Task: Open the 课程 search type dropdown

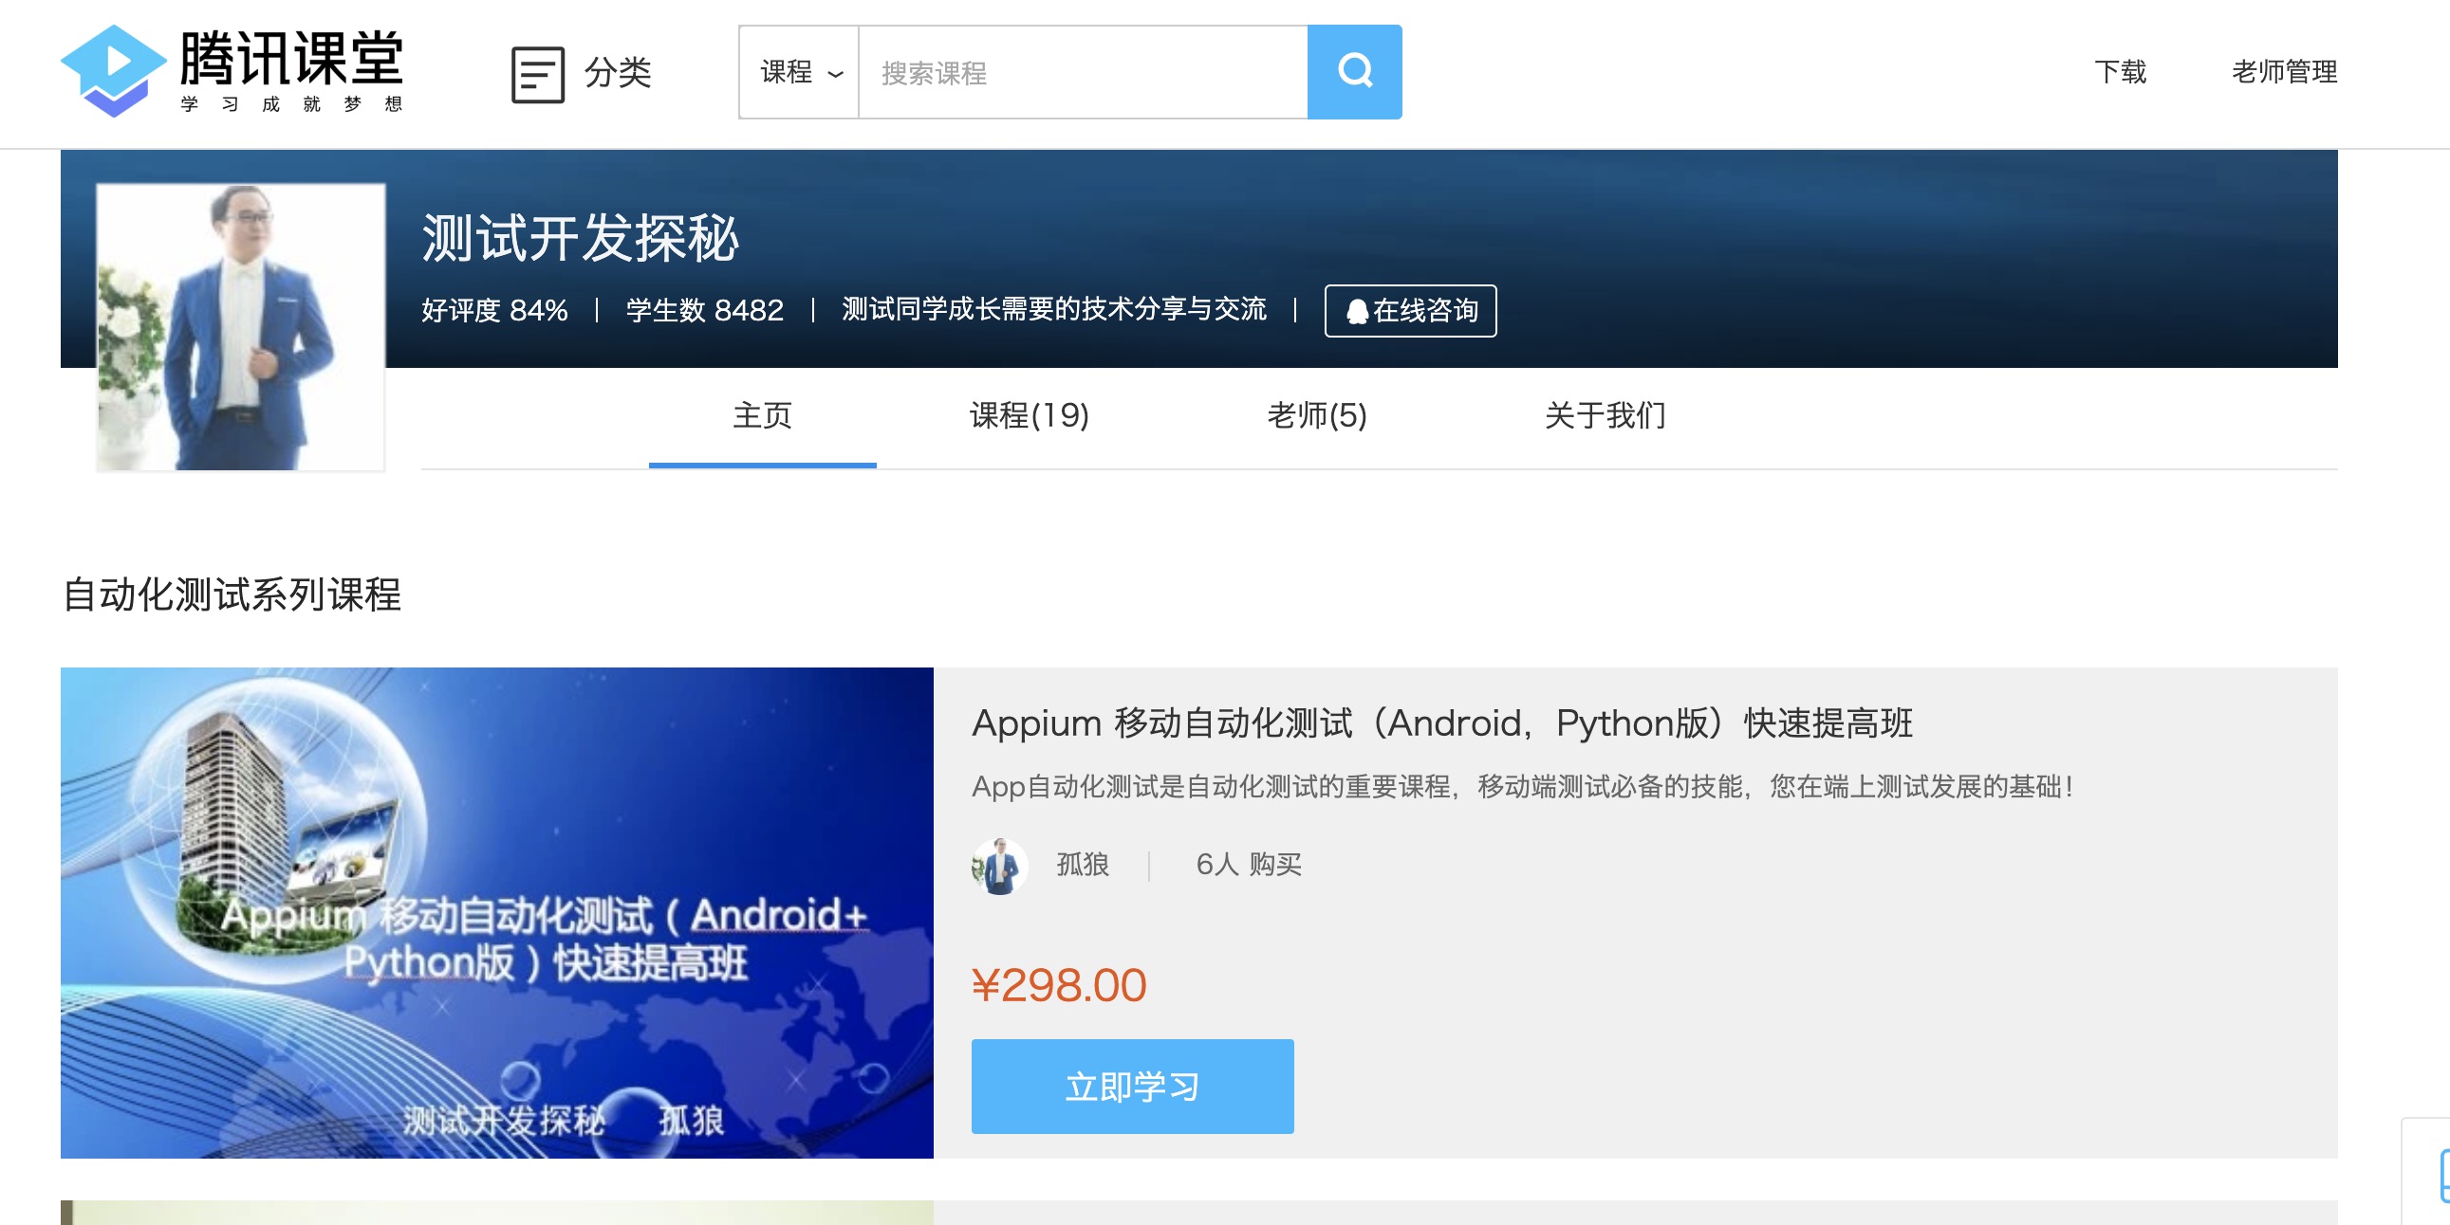Action: [799, 72]
